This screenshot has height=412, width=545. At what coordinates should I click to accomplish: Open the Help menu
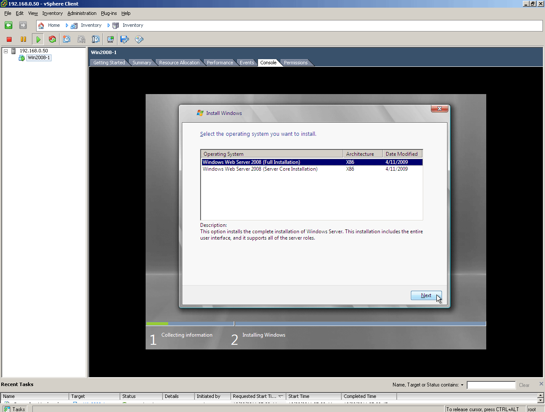click(126, 13)
